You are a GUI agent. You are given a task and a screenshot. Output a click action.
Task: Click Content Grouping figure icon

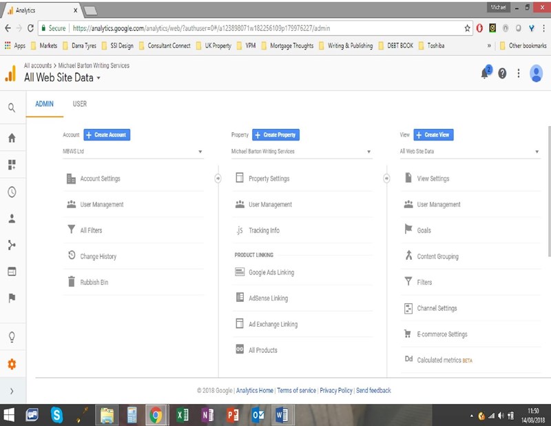pyautogui.click(x=408, y=255)
